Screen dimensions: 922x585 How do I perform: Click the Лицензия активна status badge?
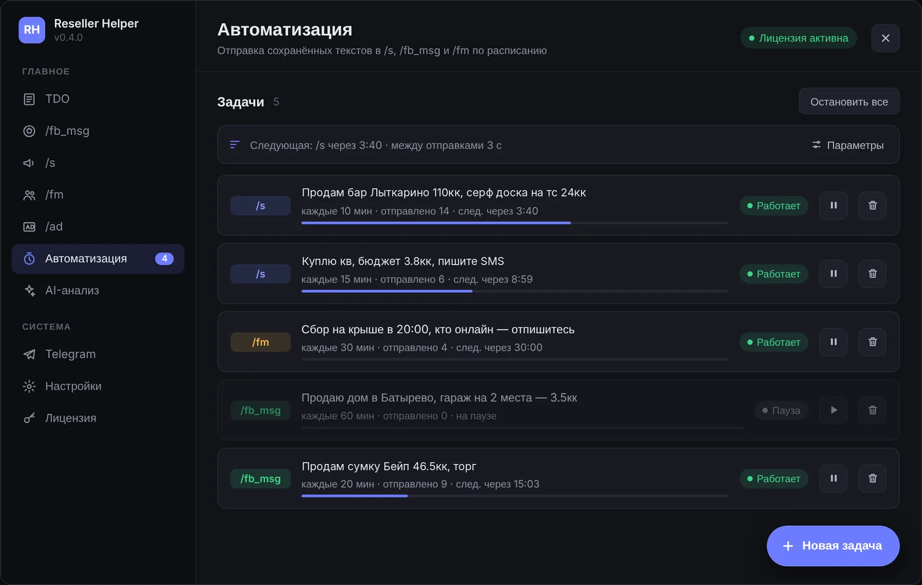pos(798,38)
